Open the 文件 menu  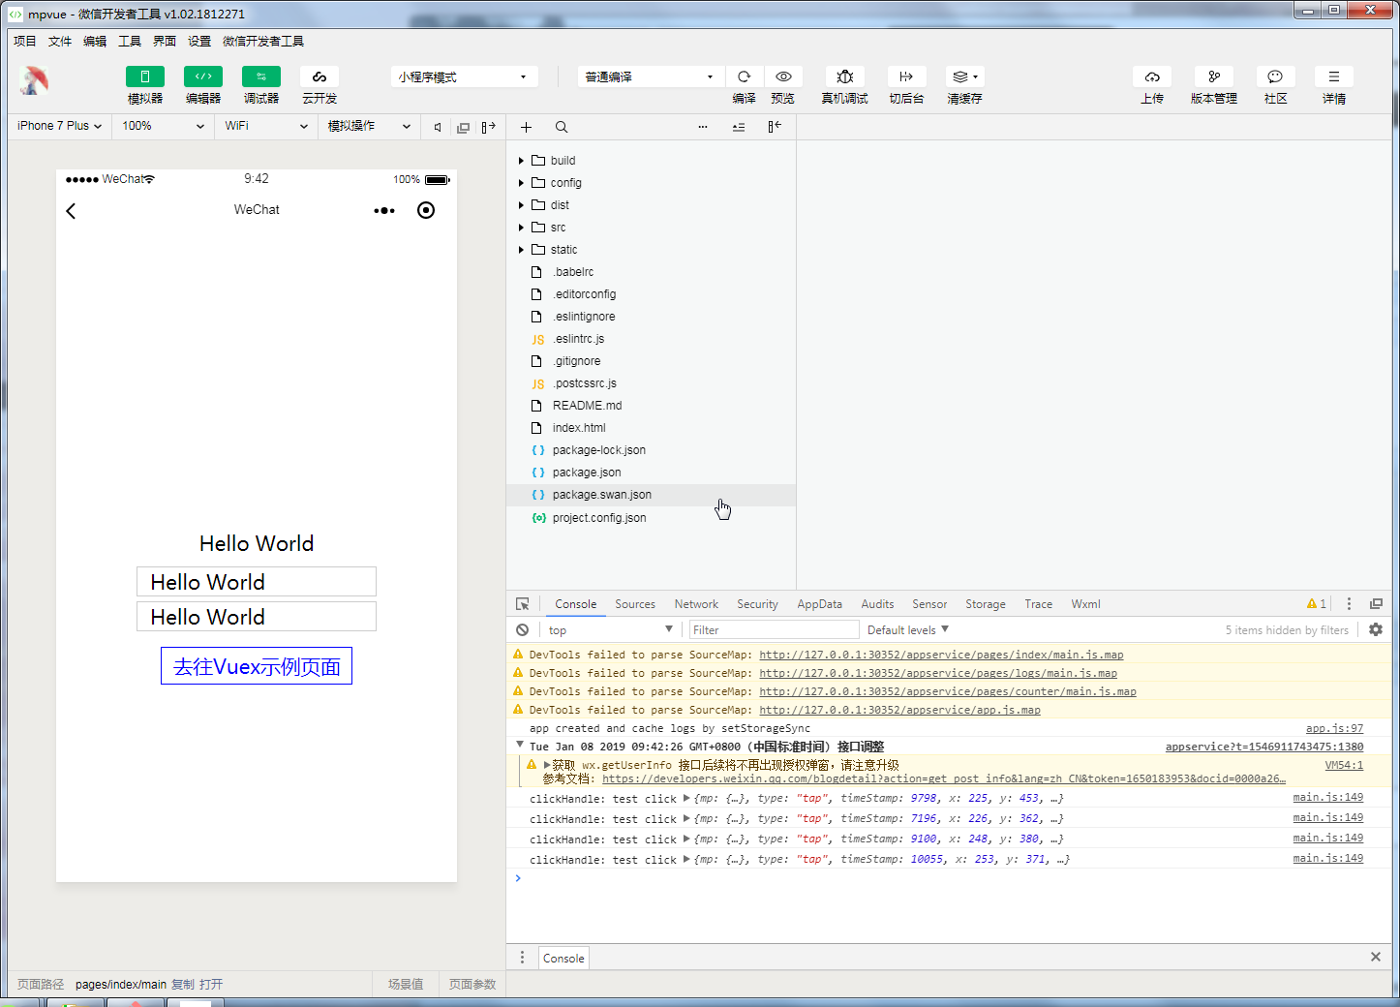[x=60, y=41]
